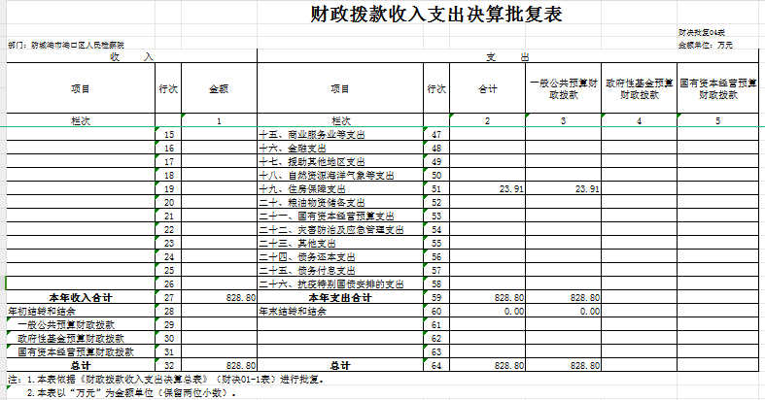Image resolution: width=765 pixels, height=400 pixels.
Task: Select the 二十二、灾害防治及应急管理支出 cell
Action: [x=340, y=229]
